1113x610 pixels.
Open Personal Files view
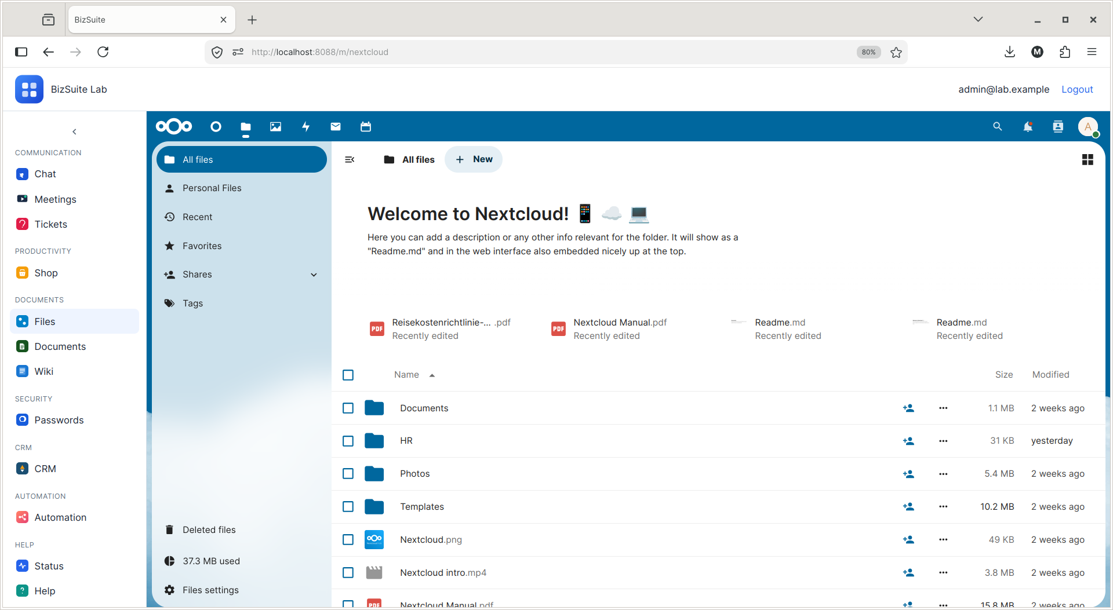pyautogui.click(x=242, y=188)
